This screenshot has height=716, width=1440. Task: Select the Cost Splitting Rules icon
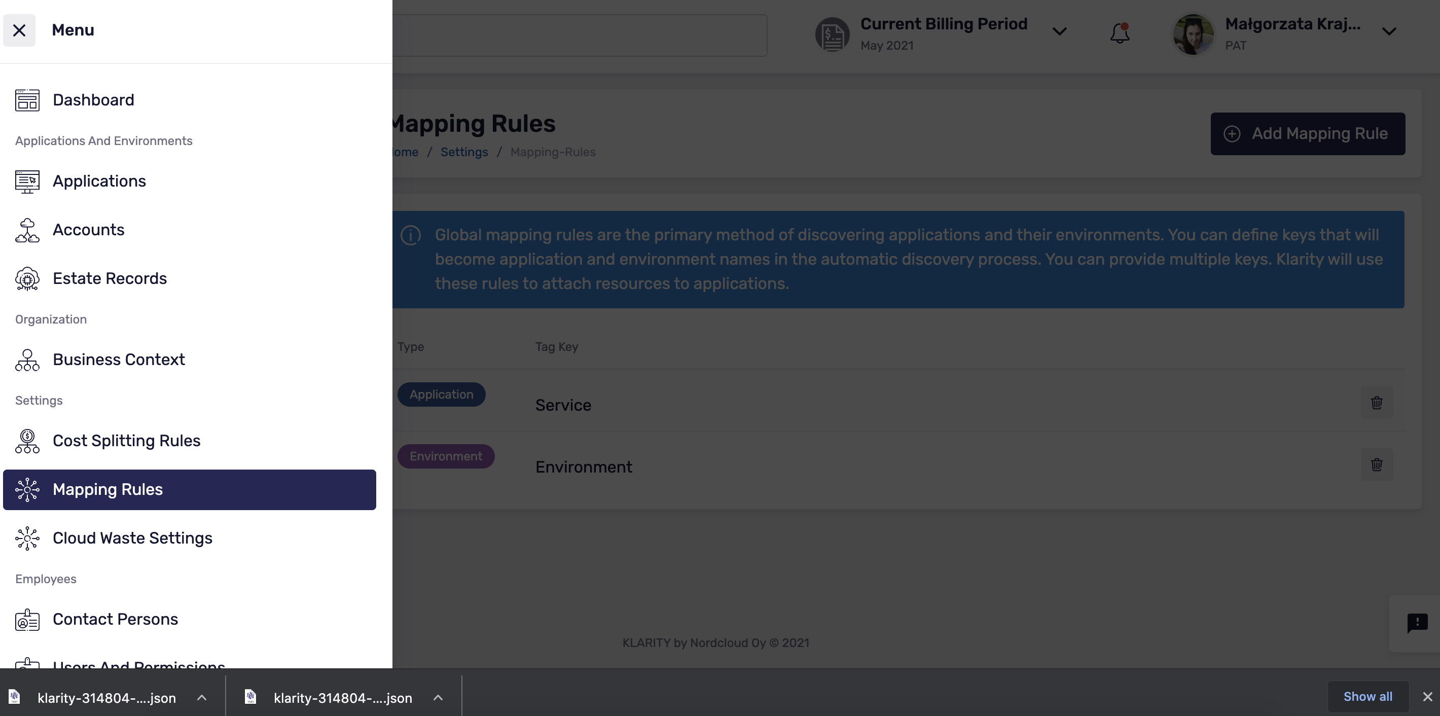(27, 441)
